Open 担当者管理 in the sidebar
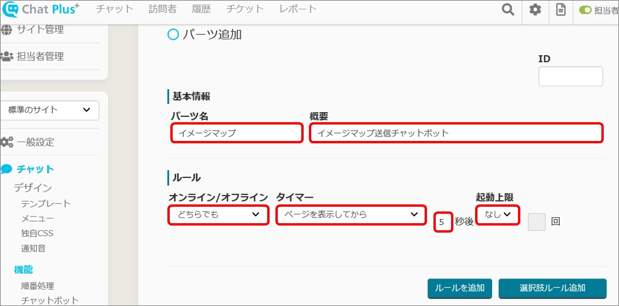619x306 pixels. (x=41, y=56)
